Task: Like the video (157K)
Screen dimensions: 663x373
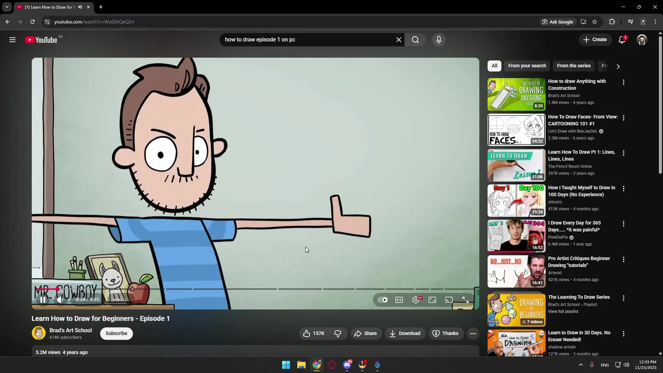Action: click(314, 333)
